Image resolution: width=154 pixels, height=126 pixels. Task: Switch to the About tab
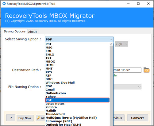(33, 32)
